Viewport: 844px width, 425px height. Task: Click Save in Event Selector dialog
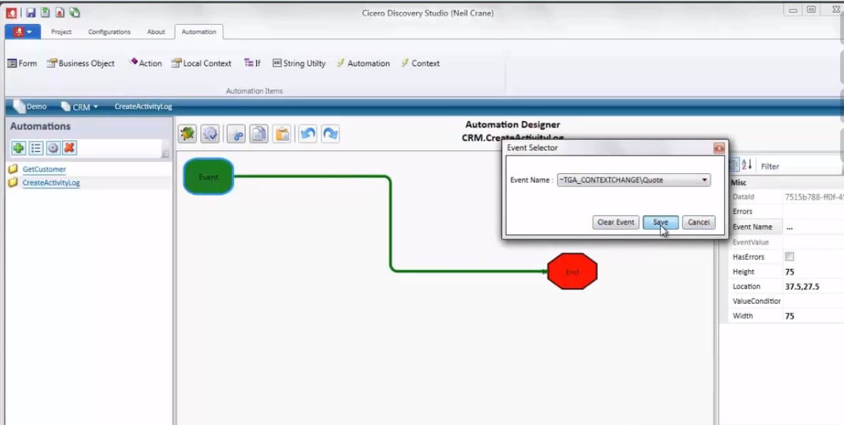(x=661, y=223)
